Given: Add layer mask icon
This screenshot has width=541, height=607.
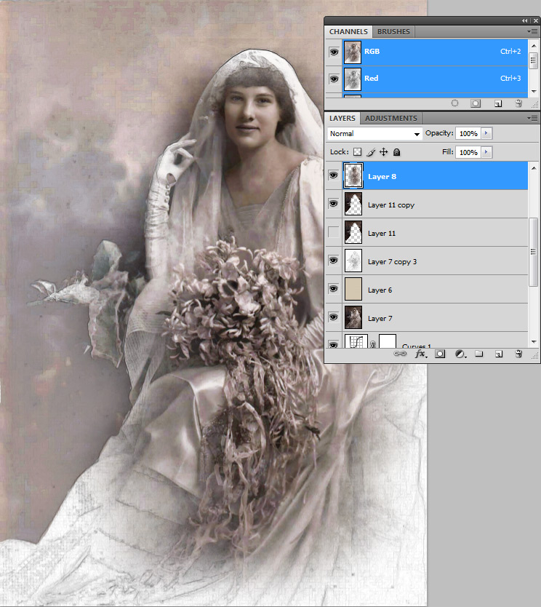Looking at the screenshot, I should (x=440, y=354).
